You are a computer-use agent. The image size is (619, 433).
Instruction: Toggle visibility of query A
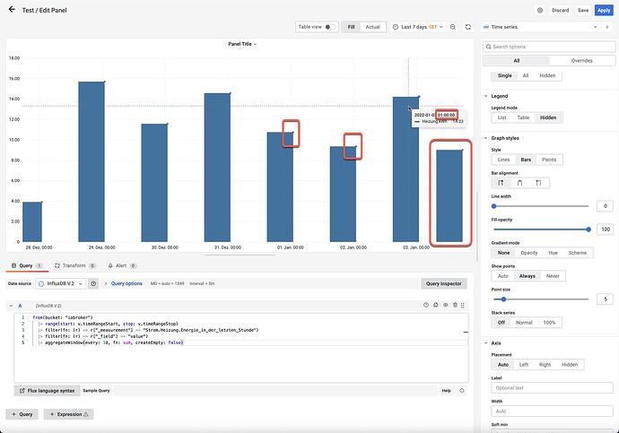tap(445, 305)
